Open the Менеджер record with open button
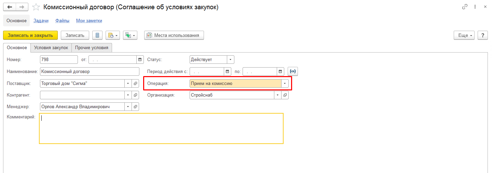This screenshot has width=493, height=173. (x=135, y=107)
